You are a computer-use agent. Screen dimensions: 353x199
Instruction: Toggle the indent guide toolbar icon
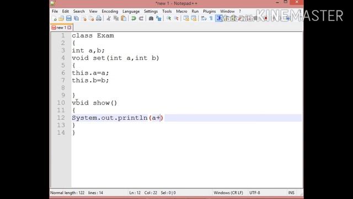(x=218, y=18)
